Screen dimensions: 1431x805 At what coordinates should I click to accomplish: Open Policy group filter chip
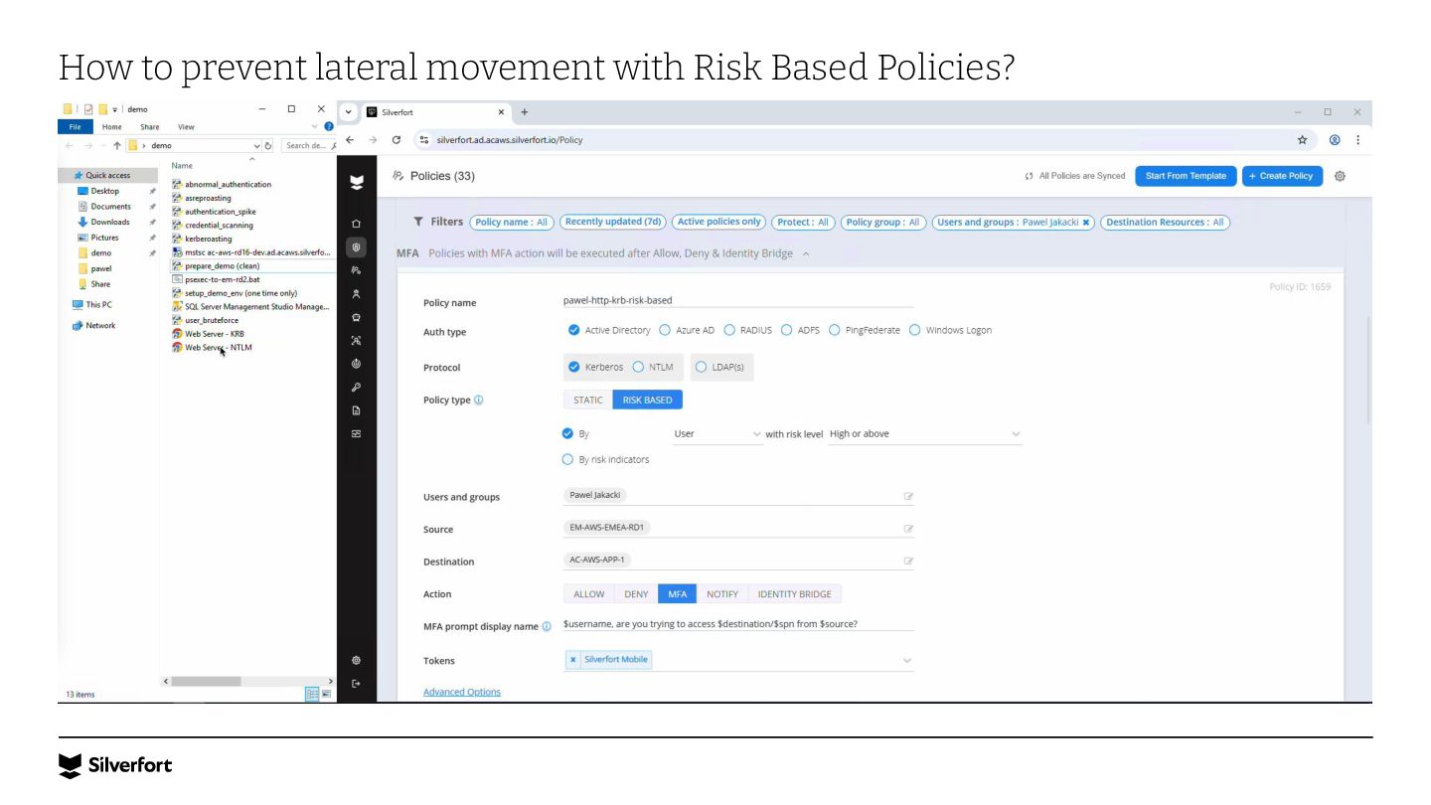pos(882,223)
